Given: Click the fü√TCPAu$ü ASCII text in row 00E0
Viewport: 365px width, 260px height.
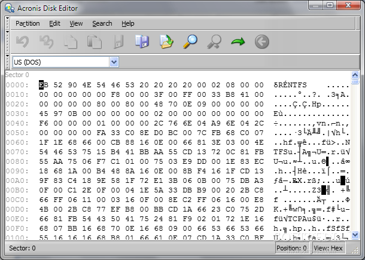Looking at the screenshot, I should (297, 219).
